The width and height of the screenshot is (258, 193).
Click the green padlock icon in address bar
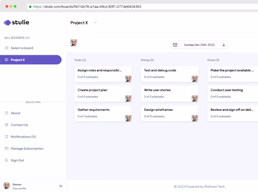pos(30,7)
